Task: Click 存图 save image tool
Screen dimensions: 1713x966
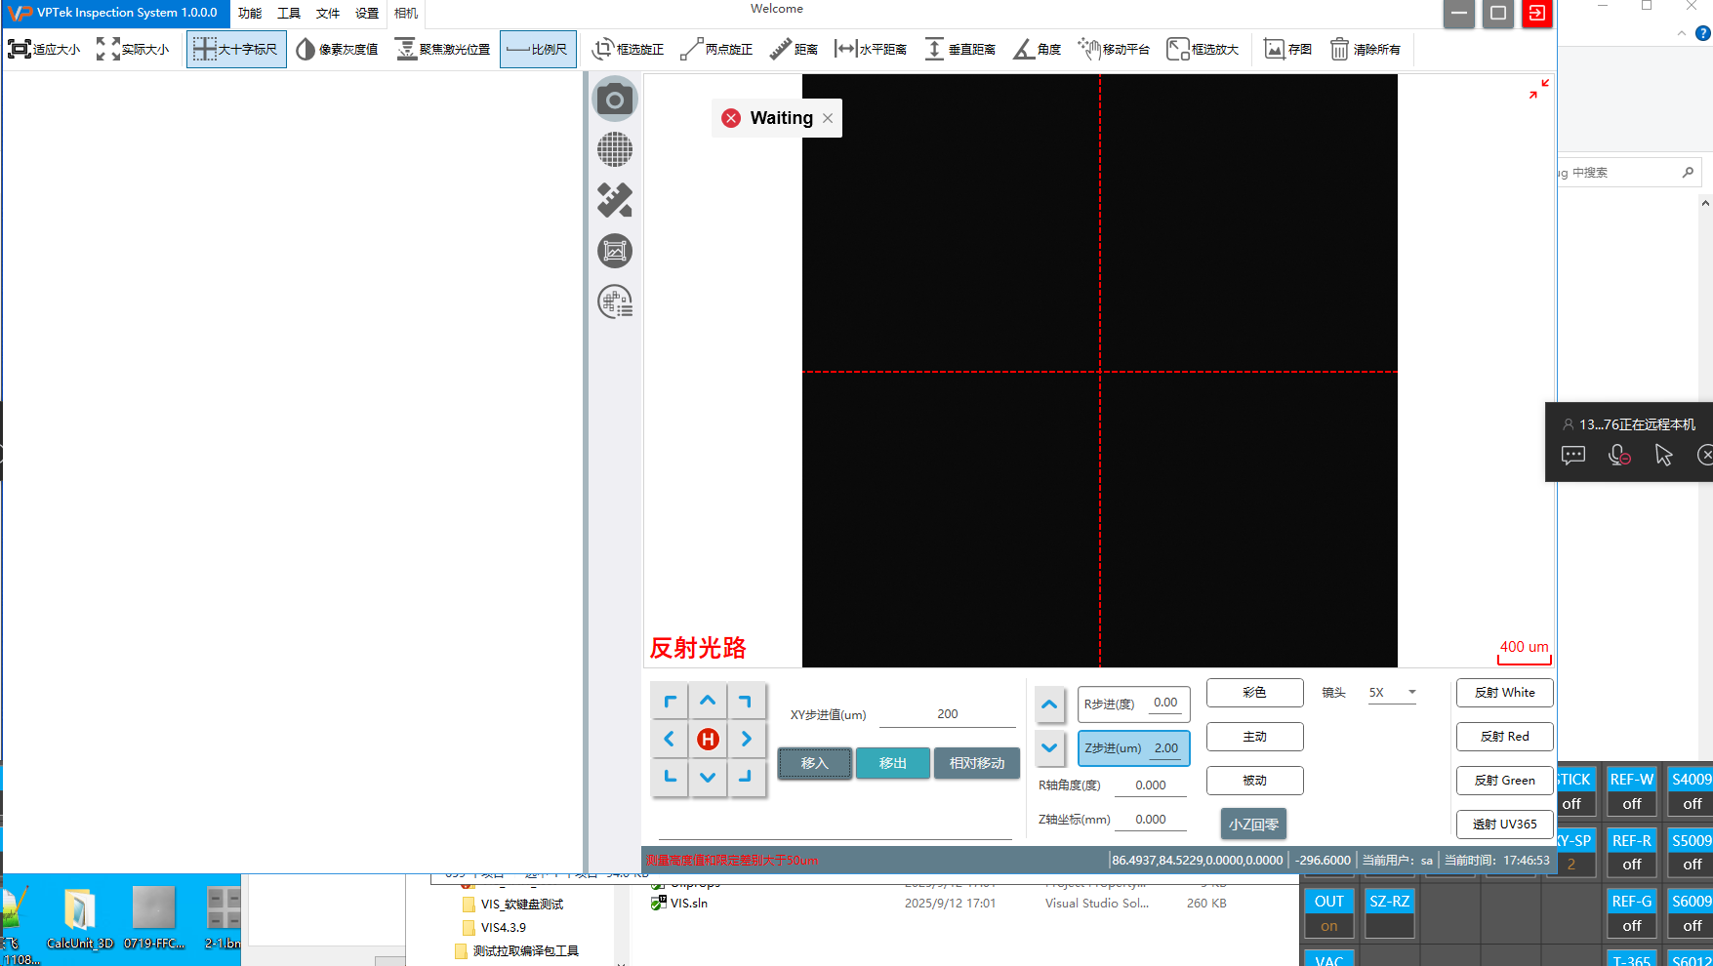Action: tap(1287, 49)
